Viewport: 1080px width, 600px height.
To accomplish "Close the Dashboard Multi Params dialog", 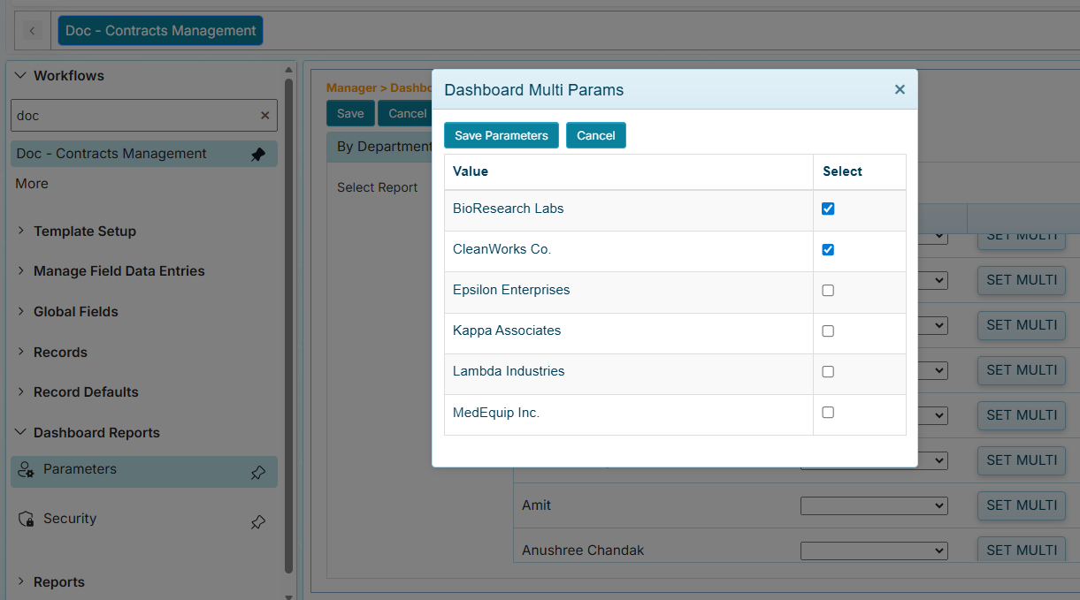I will 900,89.
